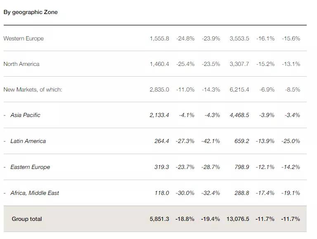Click New Markets value 2,835.0
Image resolution: width=317 pixels, height=239 pixels.
159,89
